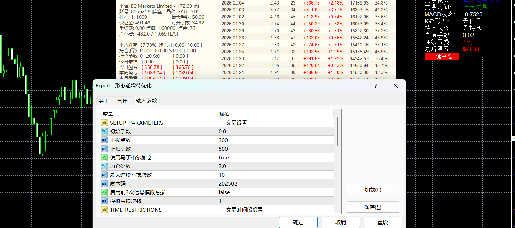Close the Expert dialog window

click(x=396, y=86)
